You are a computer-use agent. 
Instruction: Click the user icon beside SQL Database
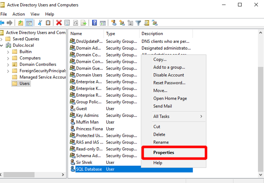[73, 169]
